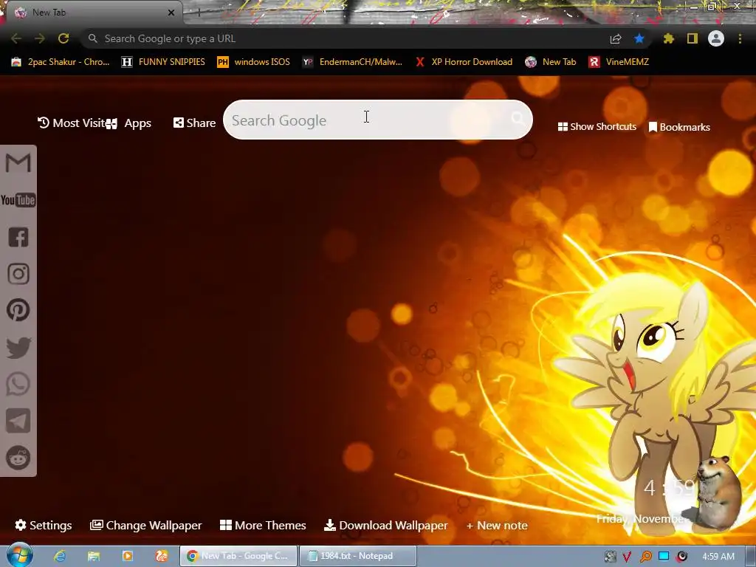
Task: Reload the current page
Action: coord(63,38)
